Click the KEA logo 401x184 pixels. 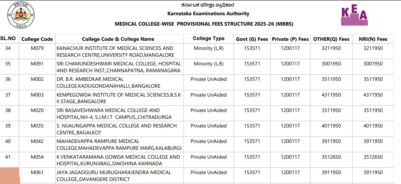coord(354,15)
